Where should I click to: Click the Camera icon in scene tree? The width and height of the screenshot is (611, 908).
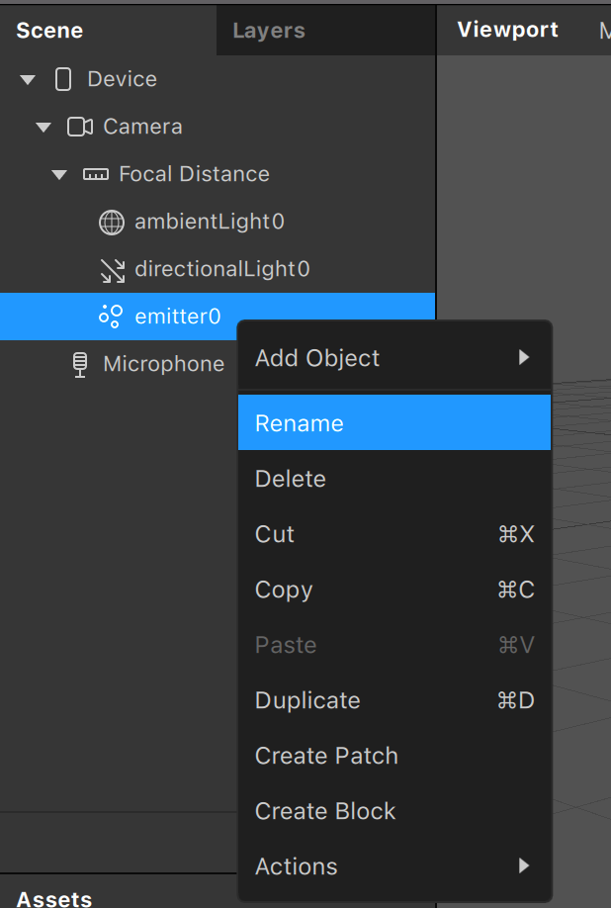[79, 127]
